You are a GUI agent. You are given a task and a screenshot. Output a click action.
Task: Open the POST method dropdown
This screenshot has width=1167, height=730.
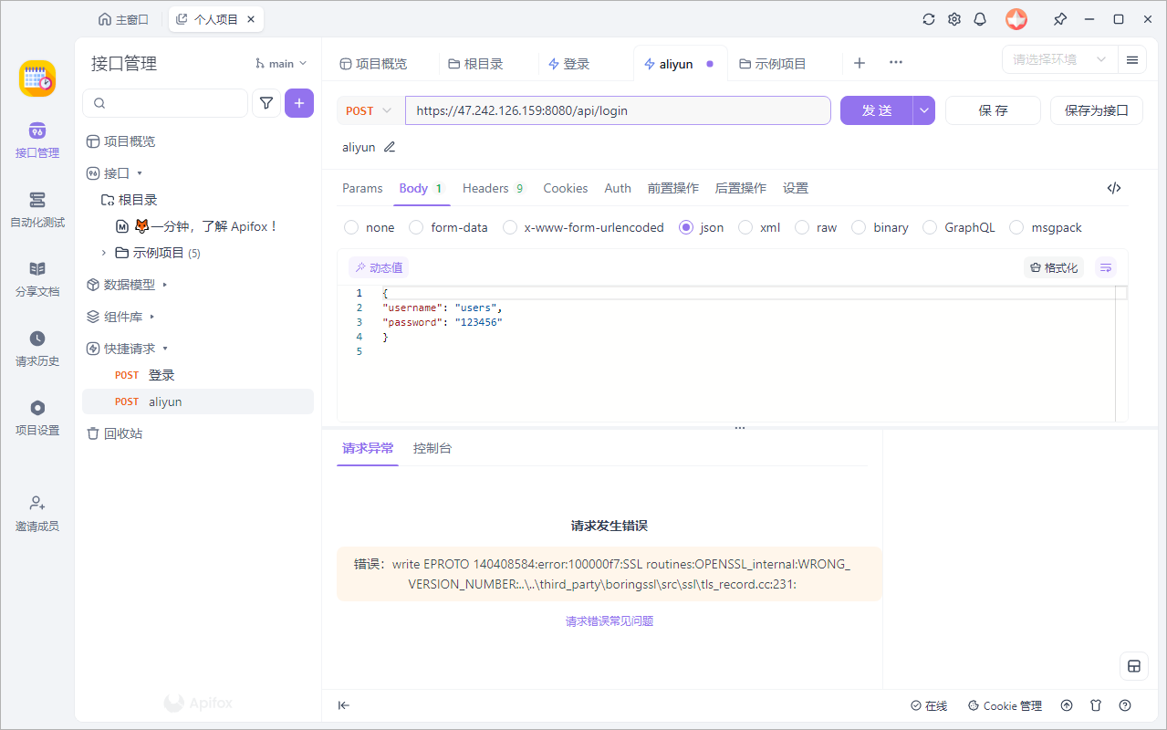[370, 110]
